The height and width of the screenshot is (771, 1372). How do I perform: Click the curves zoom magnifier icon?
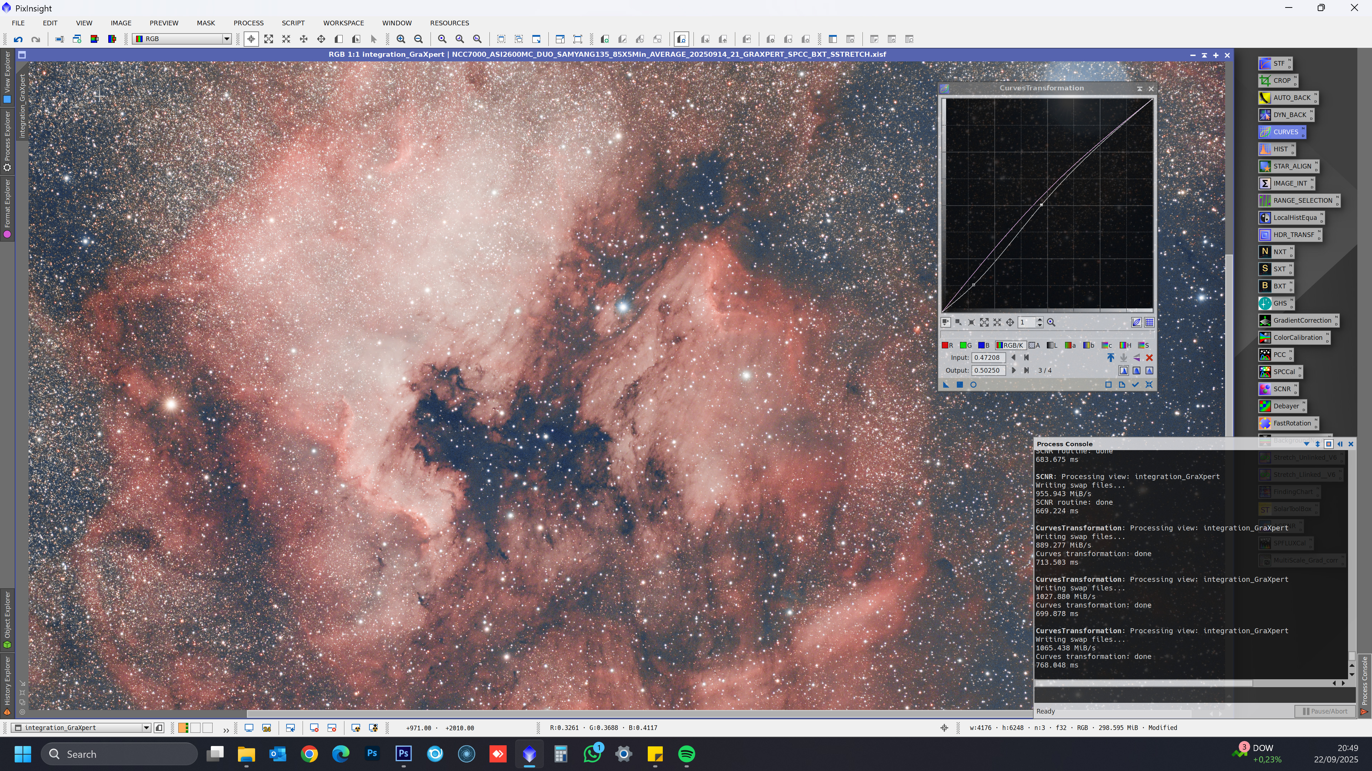pyautogui.click(x=1051, y=322)
